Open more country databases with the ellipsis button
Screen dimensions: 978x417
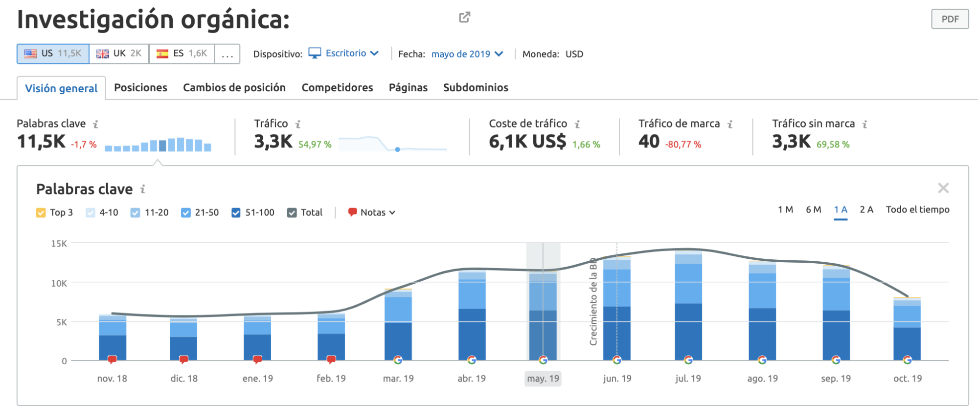click(x=227, y=54)
